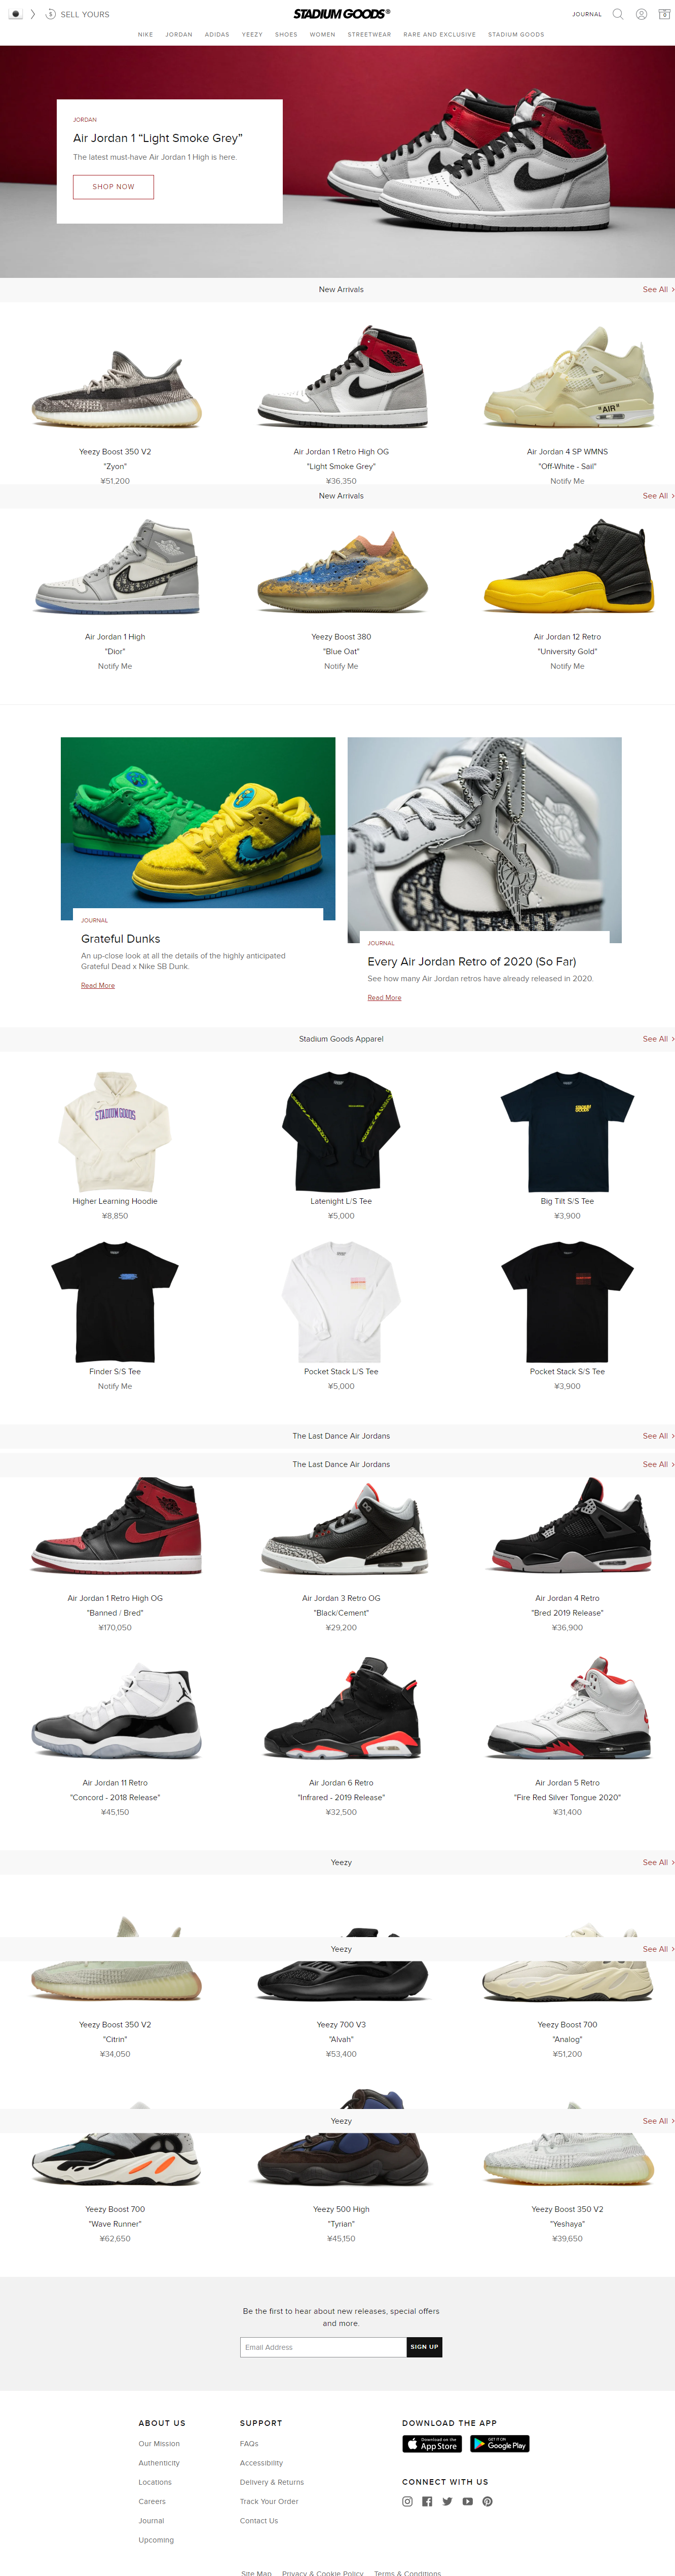
Task: Open the Yeezy navigation menu
Action: coord(252,35)
